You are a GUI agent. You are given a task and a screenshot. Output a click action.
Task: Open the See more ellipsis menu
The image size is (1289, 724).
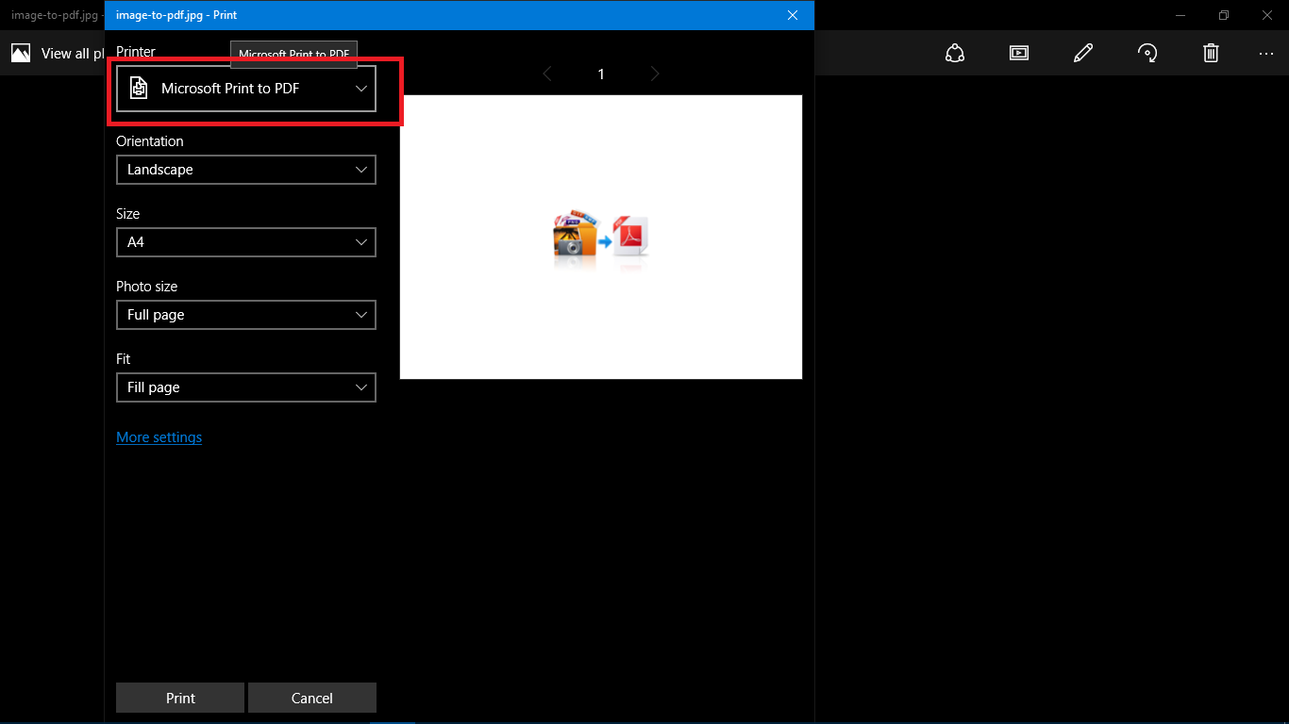pyautogui.click(x=1266, y=54)
